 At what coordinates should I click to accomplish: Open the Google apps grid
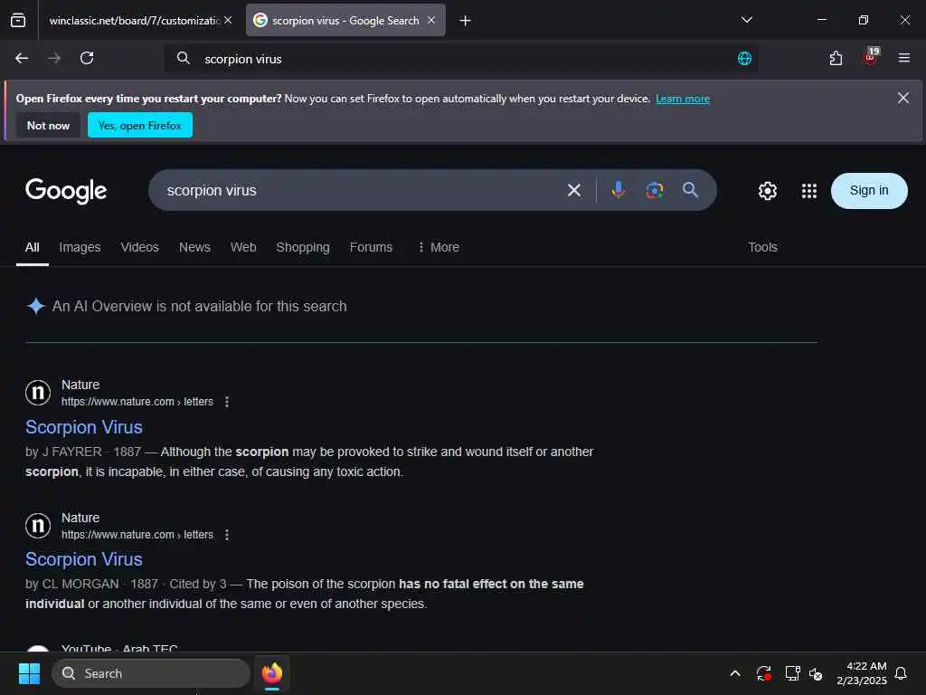coord(809,191)
